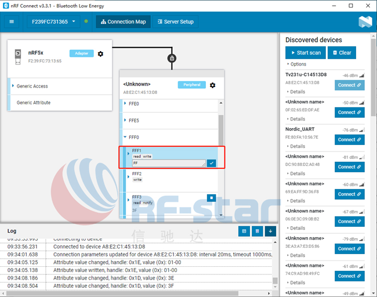This screenshot has height=297, width=377.
Task: Expand the FFF1 characteristic
Action: coord(128,153)
